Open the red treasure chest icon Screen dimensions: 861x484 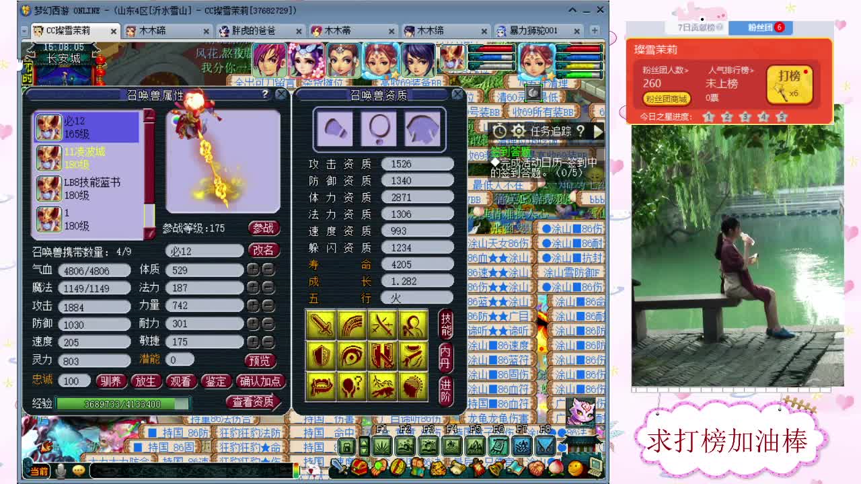[360, 467]
